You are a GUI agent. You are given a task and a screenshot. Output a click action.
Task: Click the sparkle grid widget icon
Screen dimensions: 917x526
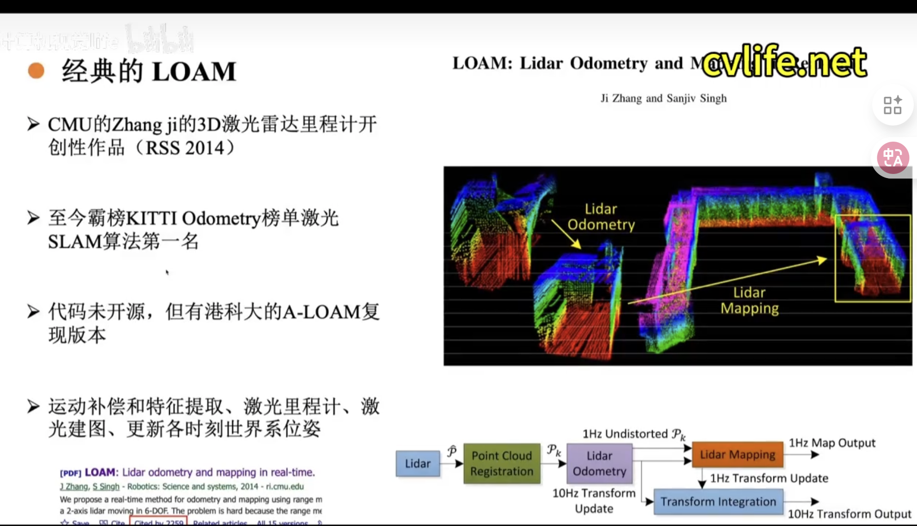point(892,105)
